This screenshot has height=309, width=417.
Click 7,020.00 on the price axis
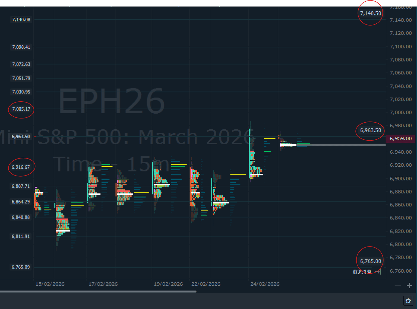(x=401, y=99)
